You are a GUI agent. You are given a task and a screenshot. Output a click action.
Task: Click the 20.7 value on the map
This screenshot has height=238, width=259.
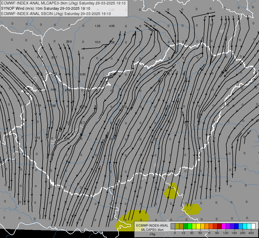(x=54, y=57)
